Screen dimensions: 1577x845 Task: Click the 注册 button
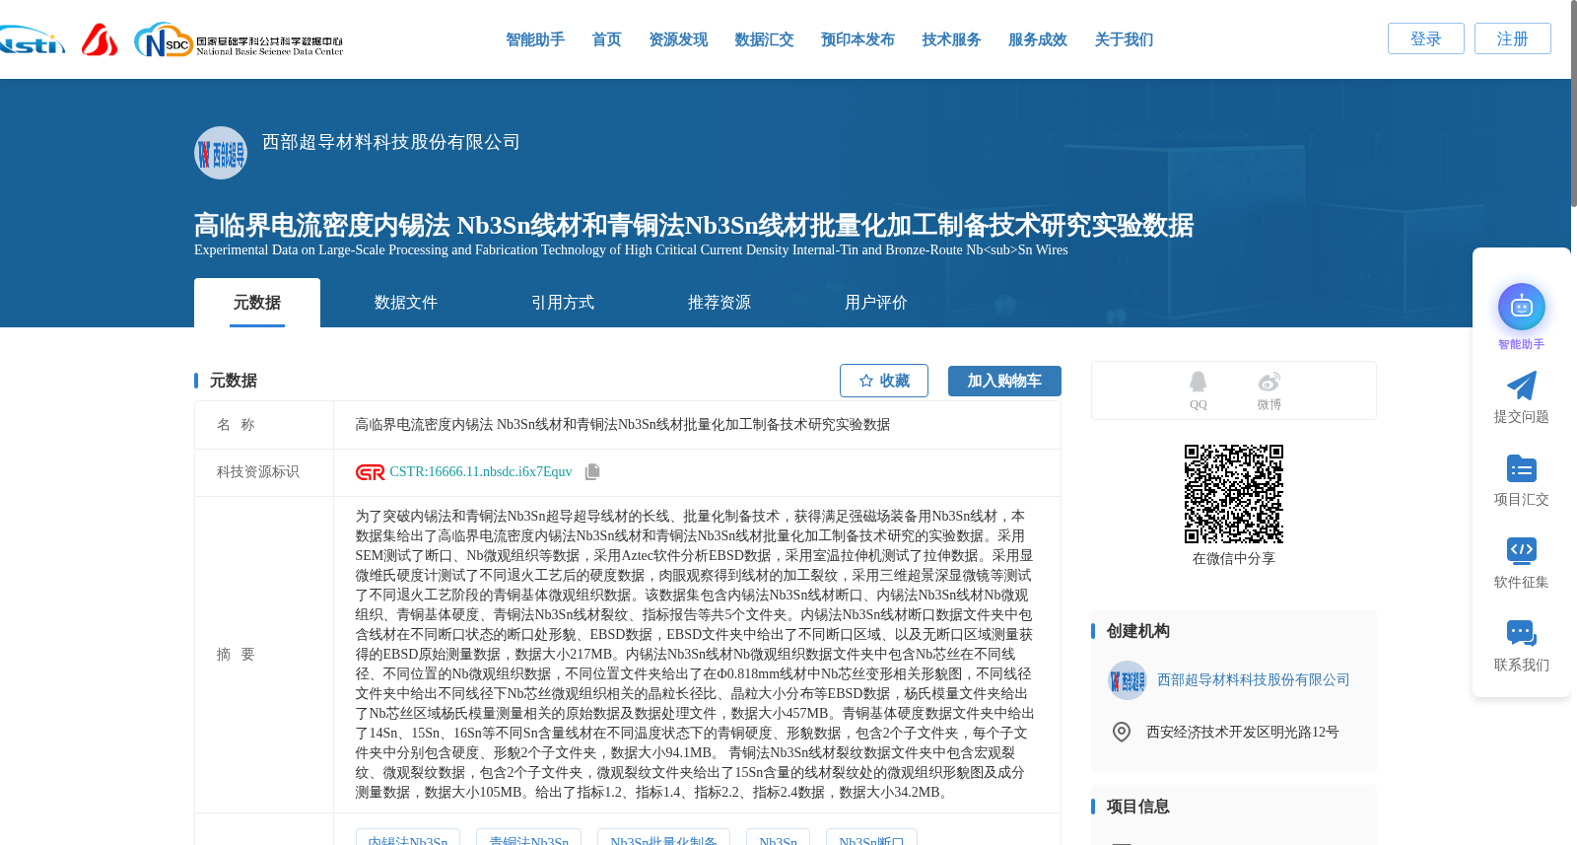click(x=1513, y=38)
